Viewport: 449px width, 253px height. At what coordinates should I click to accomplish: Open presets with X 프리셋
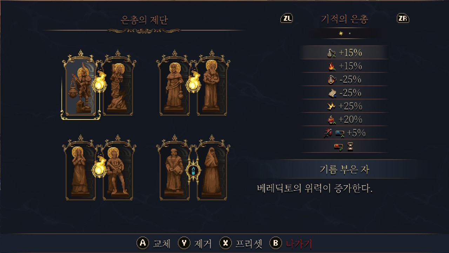(241, 243)
